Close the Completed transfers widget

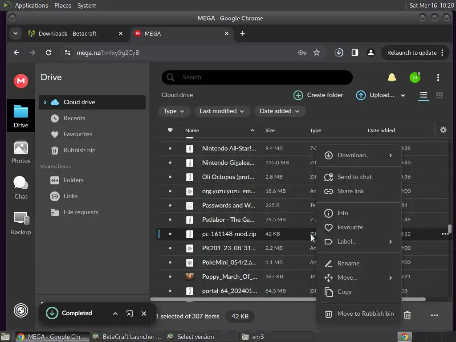(x=144, y=313)
